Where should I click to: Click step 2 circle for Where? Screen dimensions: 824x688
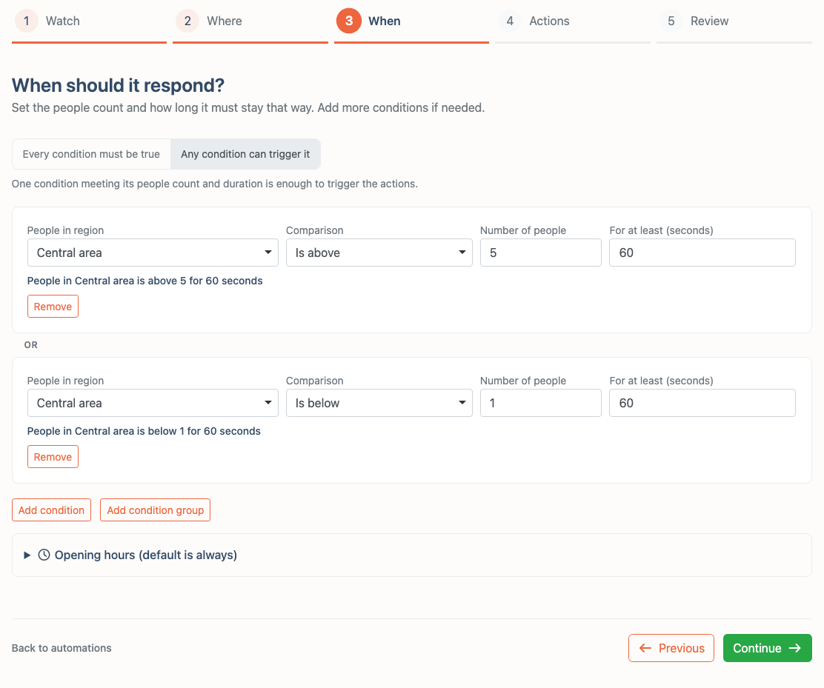(187, 21)
